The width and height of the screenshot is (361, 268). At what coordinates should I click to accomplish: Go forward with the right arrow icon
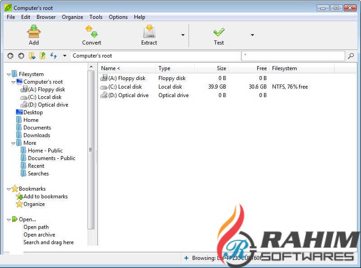pos(21,56)
